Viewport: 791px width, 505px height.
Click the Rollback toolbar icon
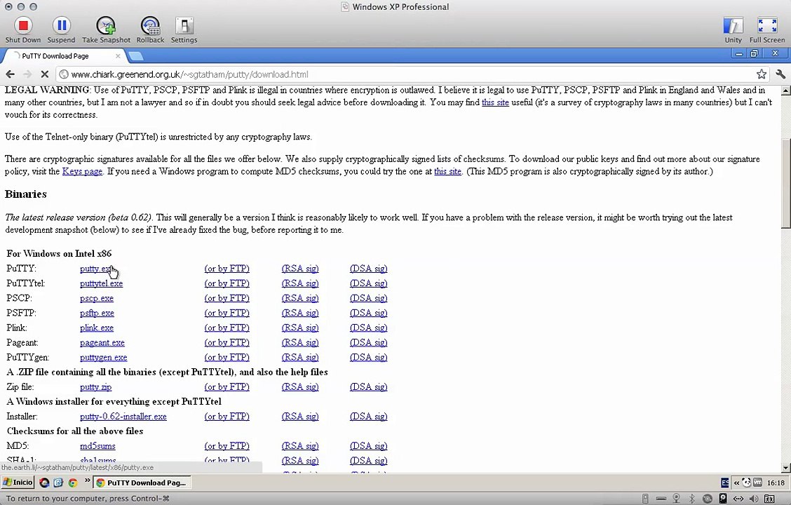[150, 29]
